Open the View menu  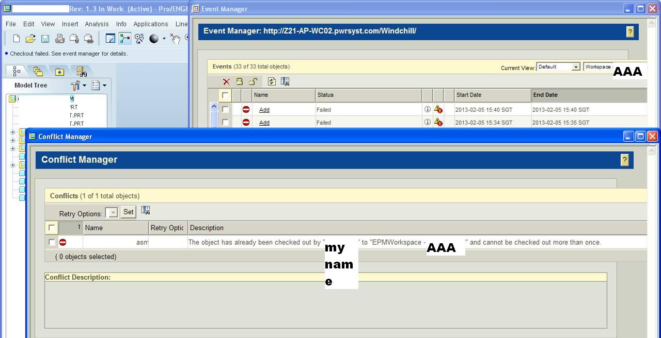click(48, 24)
